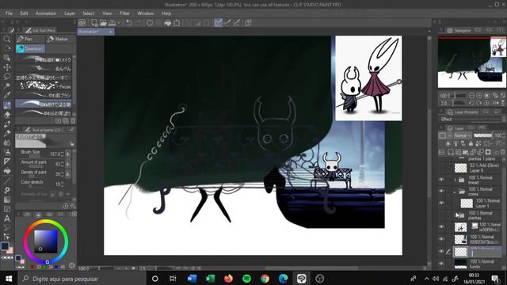The width and height of the screenshot is (507, 285).
Task: Select the Download sub tool group
Action: pos(30,48)
